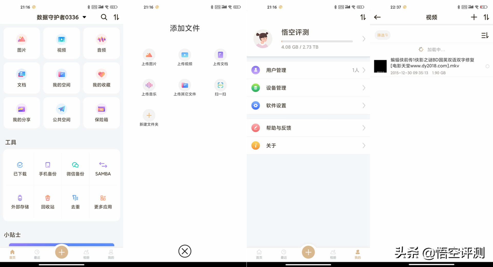Tap the '4.08 GB / 2.73 TB' storage text
493x267 pixels.
coord(300,47)
